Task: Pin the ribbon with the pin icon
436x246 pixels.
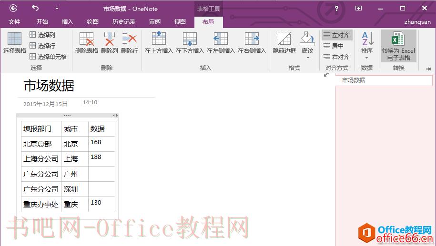Action: (428, 69)
